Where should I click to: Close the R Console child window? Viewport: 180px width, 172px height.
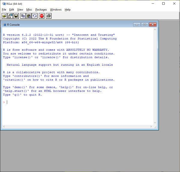(x=153, y=25)
